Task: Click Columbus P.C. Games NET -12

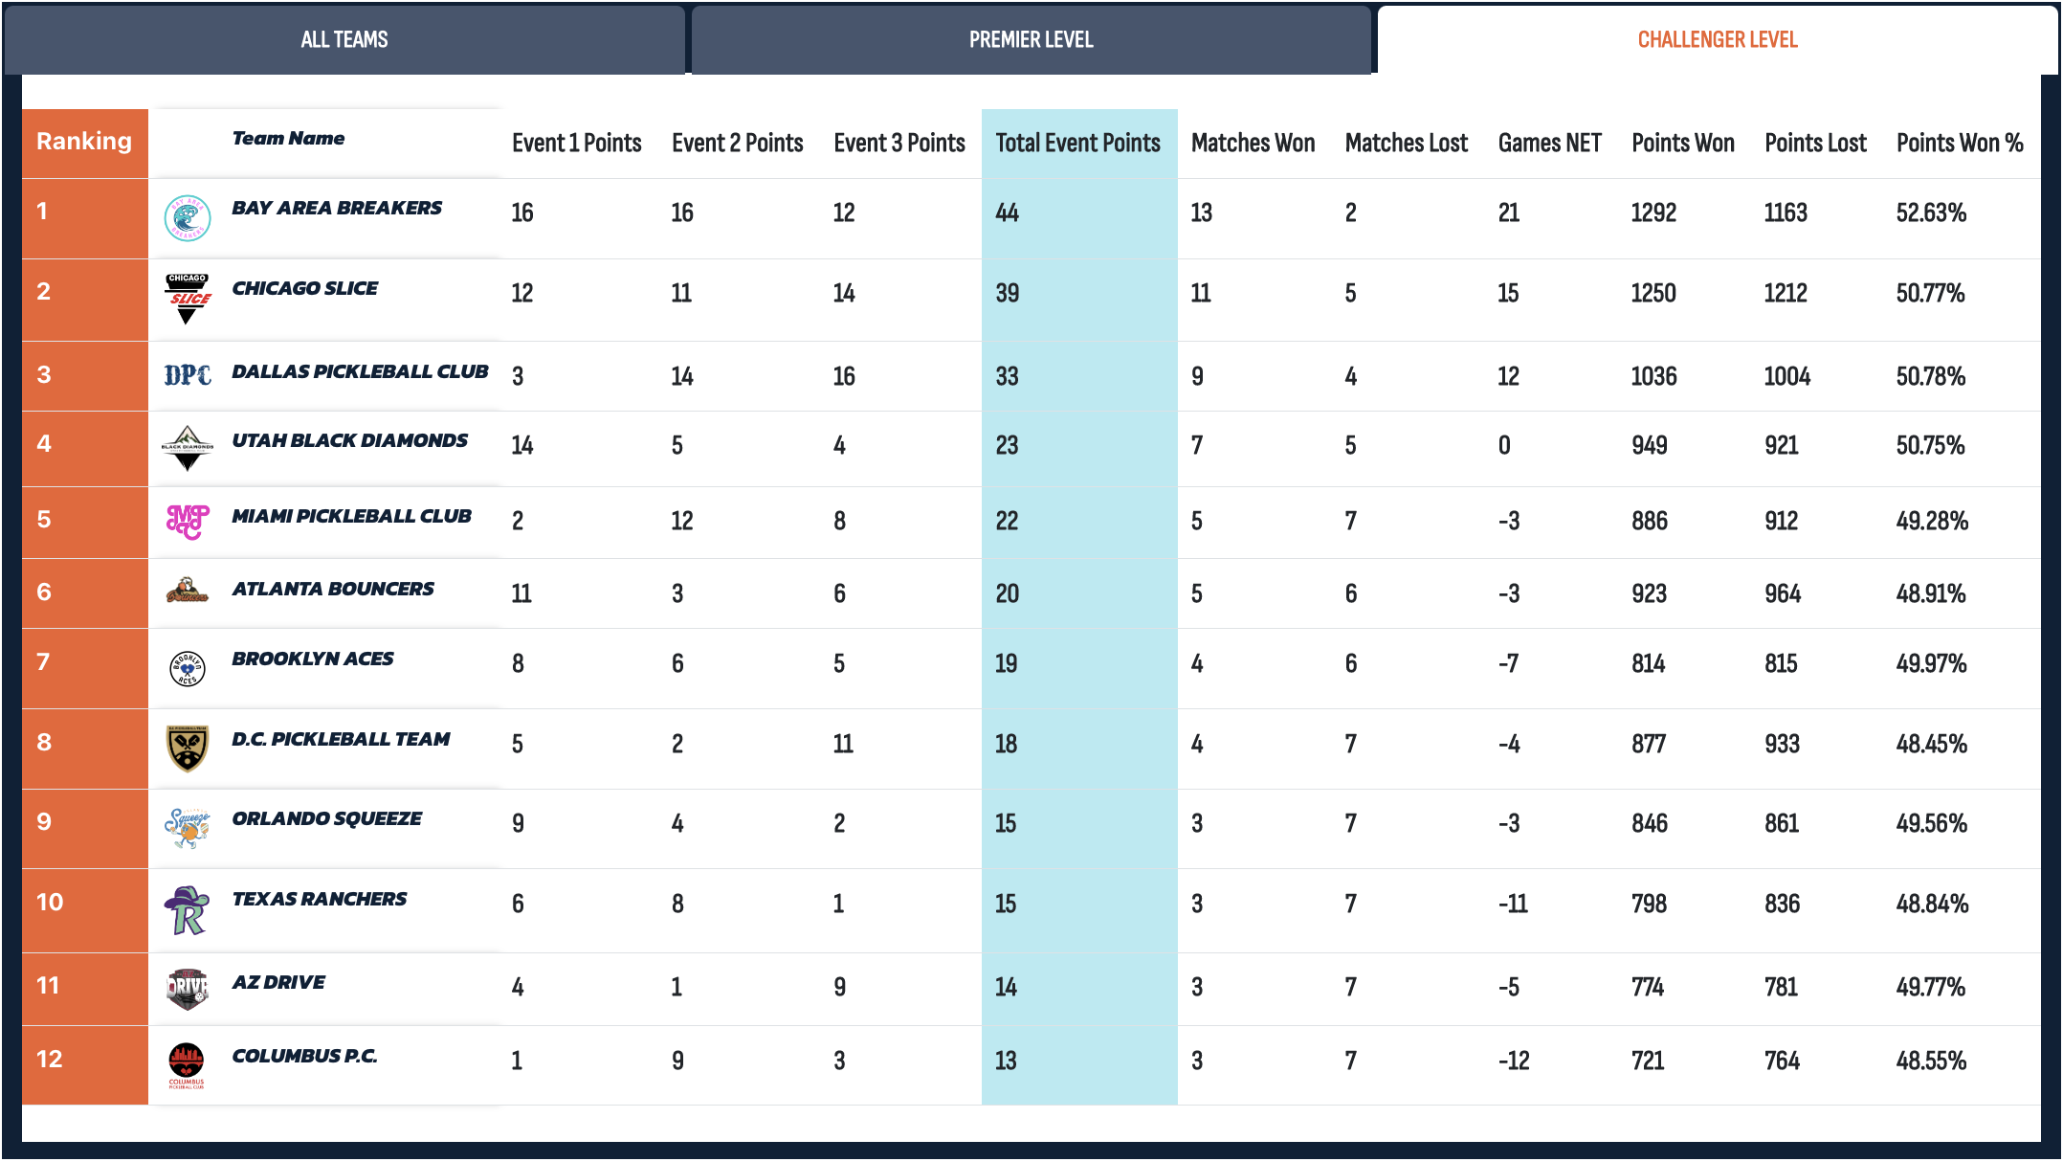Action: tap(1514, 1061)
